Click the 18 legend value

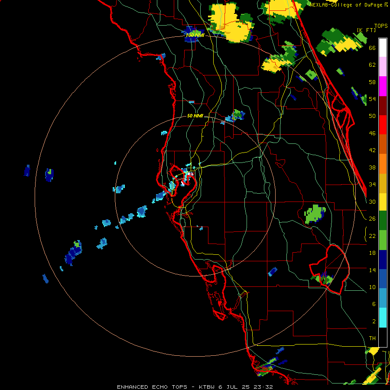pyautogui.click(x=372, y=253)
